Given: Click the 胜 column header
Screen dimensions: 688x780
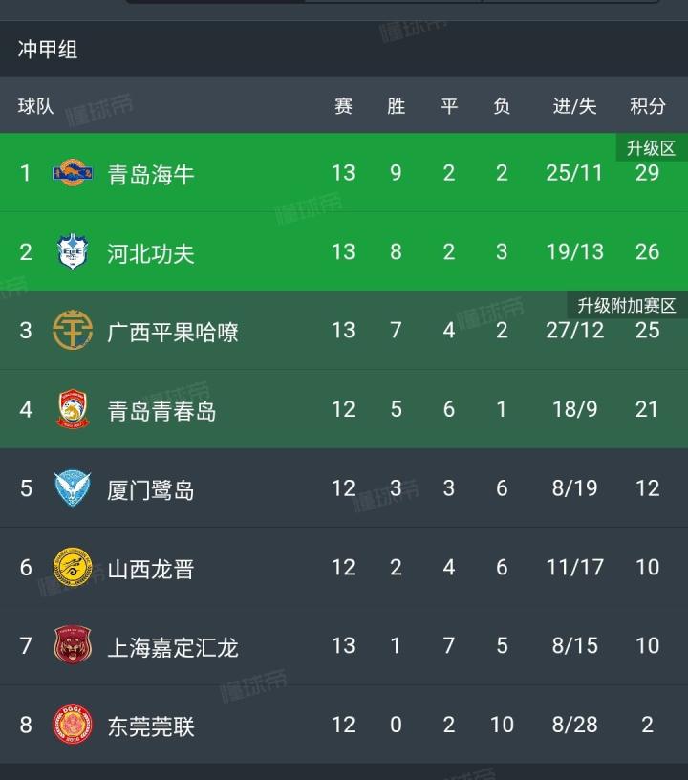Looking at the screenshot, I should [397, 106].
